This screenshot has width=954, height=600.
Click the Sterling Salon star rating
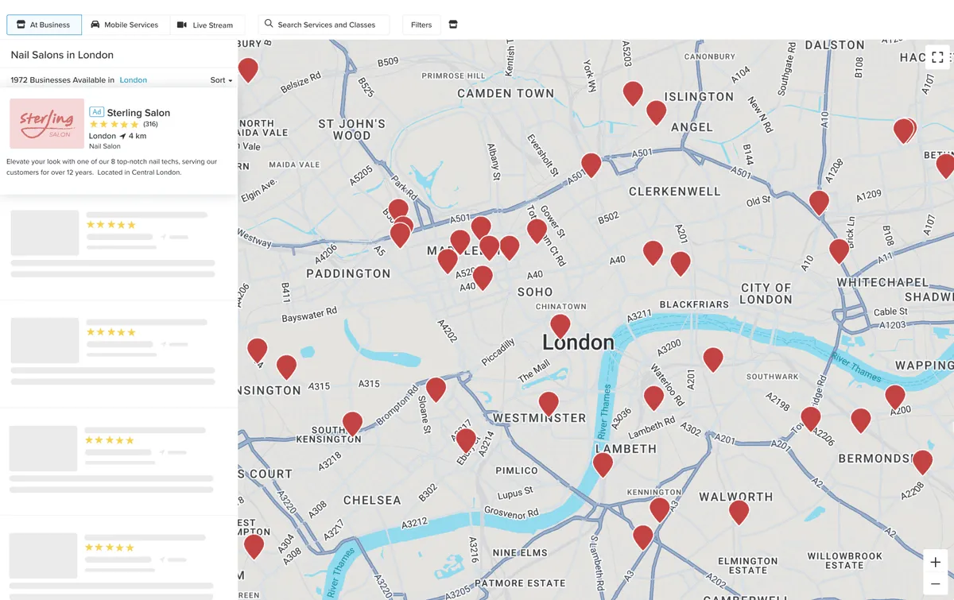point(114,125)
